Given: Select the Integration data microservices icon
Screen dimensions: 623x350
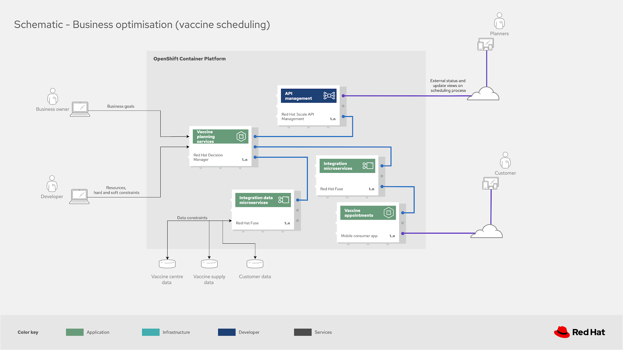Looking at the screenshot, I should click(284, 200).
